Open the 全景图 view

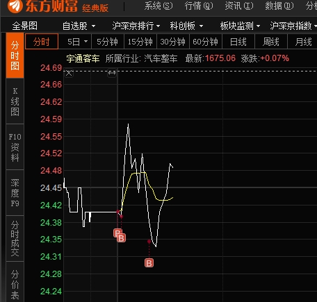(24, 26)
